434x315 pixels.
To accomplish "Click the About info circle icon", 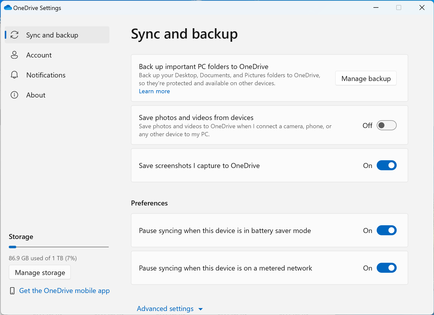I will (15, 95).
